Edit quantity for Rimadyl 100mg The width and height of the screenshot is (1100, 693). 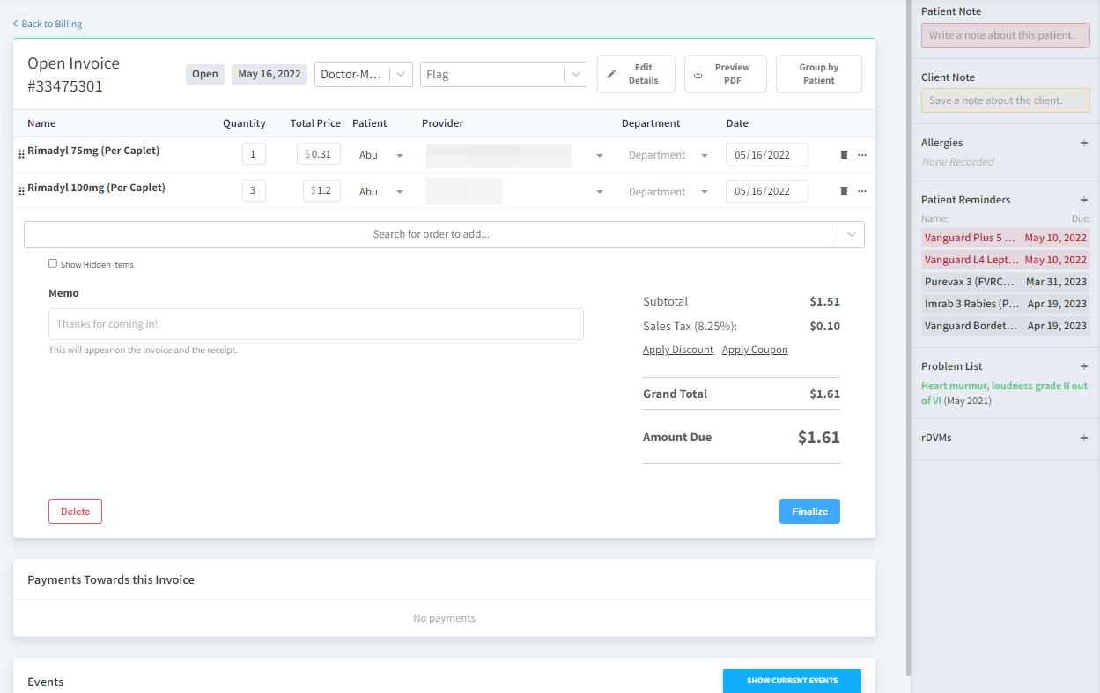[x=254, y=190]
